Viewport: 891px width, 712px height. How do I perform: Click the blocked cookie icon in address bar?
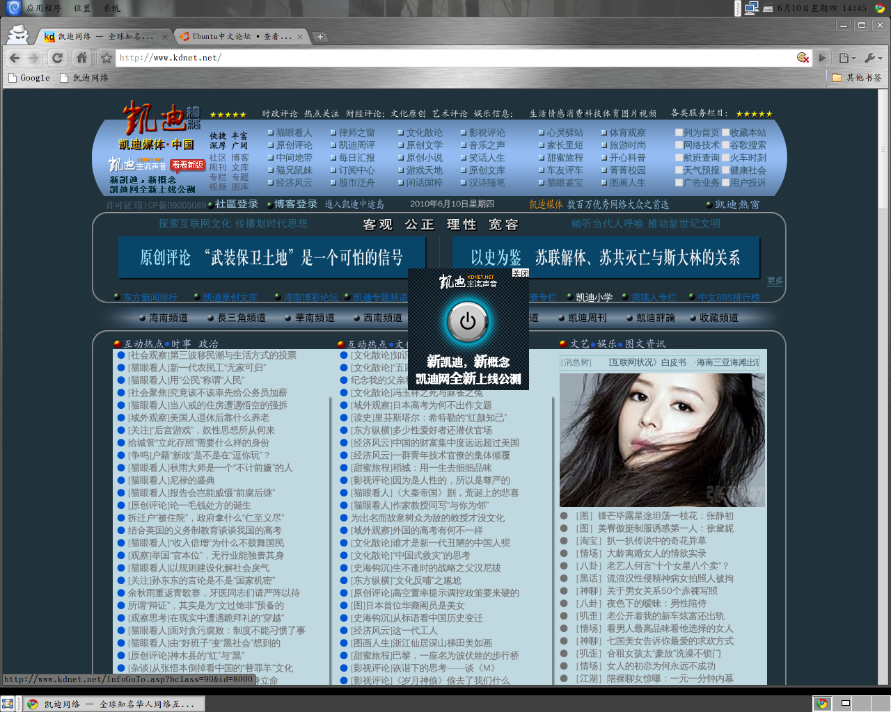[x=803, y=58]
